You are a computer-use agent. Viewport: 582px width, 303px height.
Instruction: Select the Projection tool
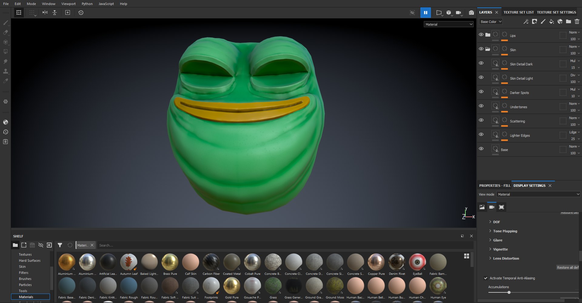(x=5, y=42)
